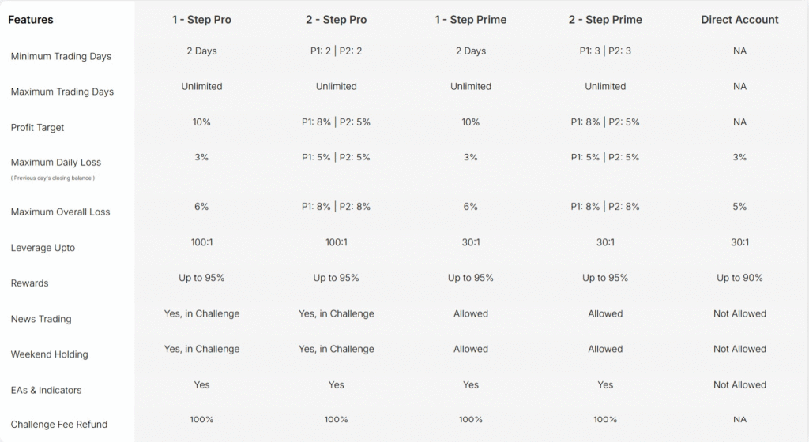The image size is (809, 442).
Task: Click the 1 - Step Prime column header
Action: click(471, 20)
